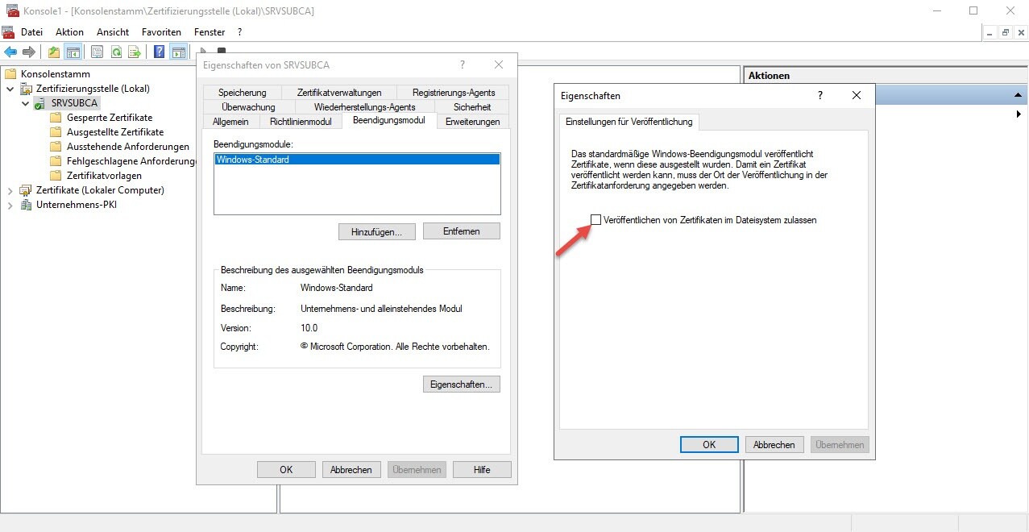Click the Hinzufügen... button
Image resolution: width=1029 pixels, height=532 pixels.
pos(376,231)
